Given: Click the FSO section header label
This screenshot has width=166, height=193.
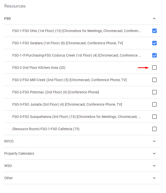Looking at the screenshot, I should tap(8, 19).
